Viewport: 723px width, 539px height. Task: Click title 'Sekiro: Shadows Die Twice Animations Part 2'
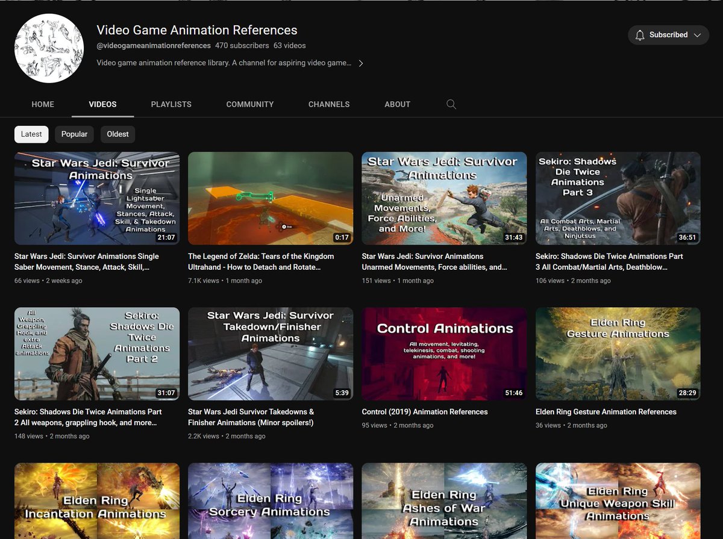point(88,417)
